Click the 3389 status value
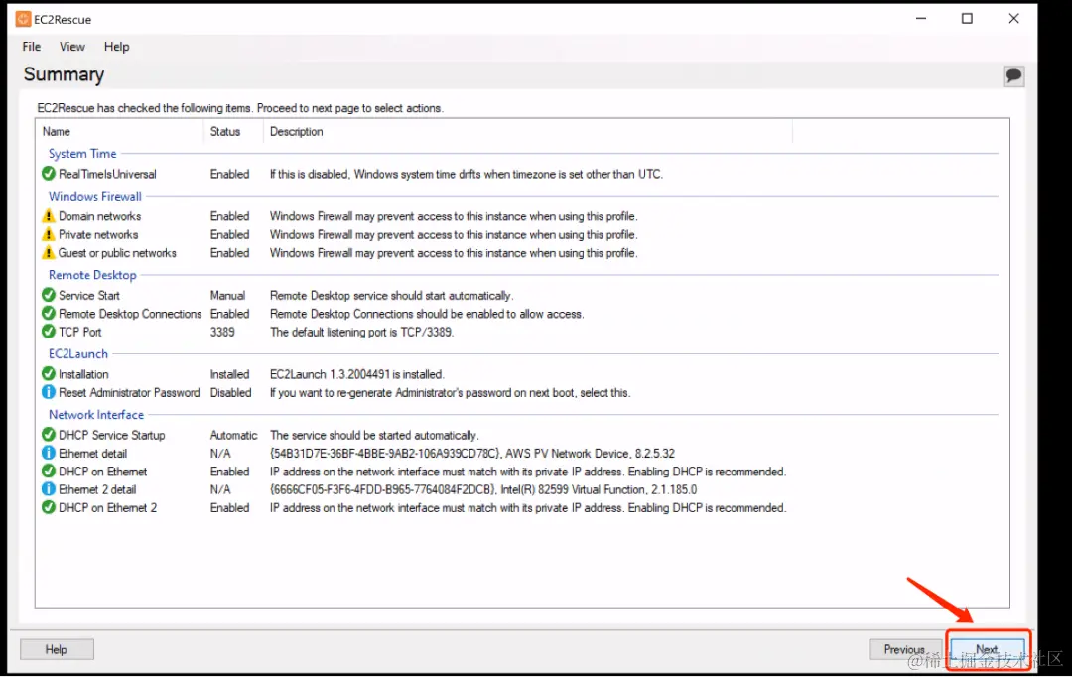 click(222, 333)
